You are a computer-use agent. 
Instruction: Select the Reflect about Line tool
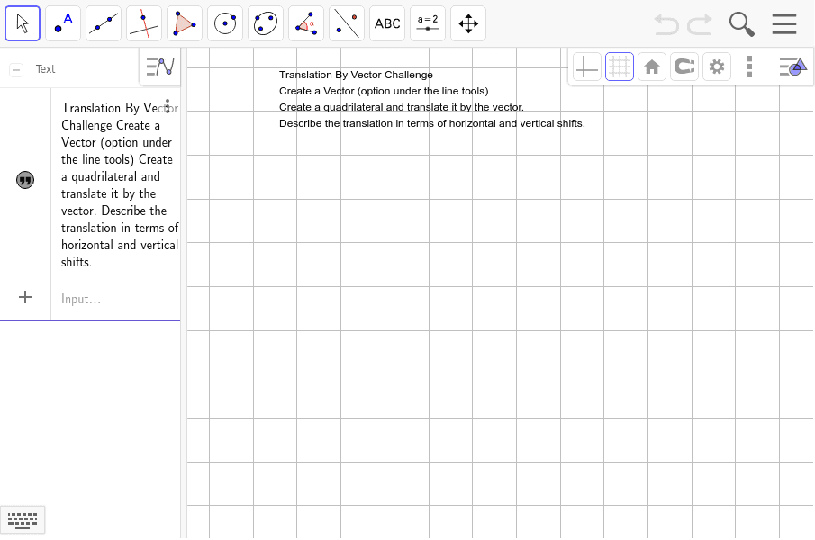pos(347,23)
